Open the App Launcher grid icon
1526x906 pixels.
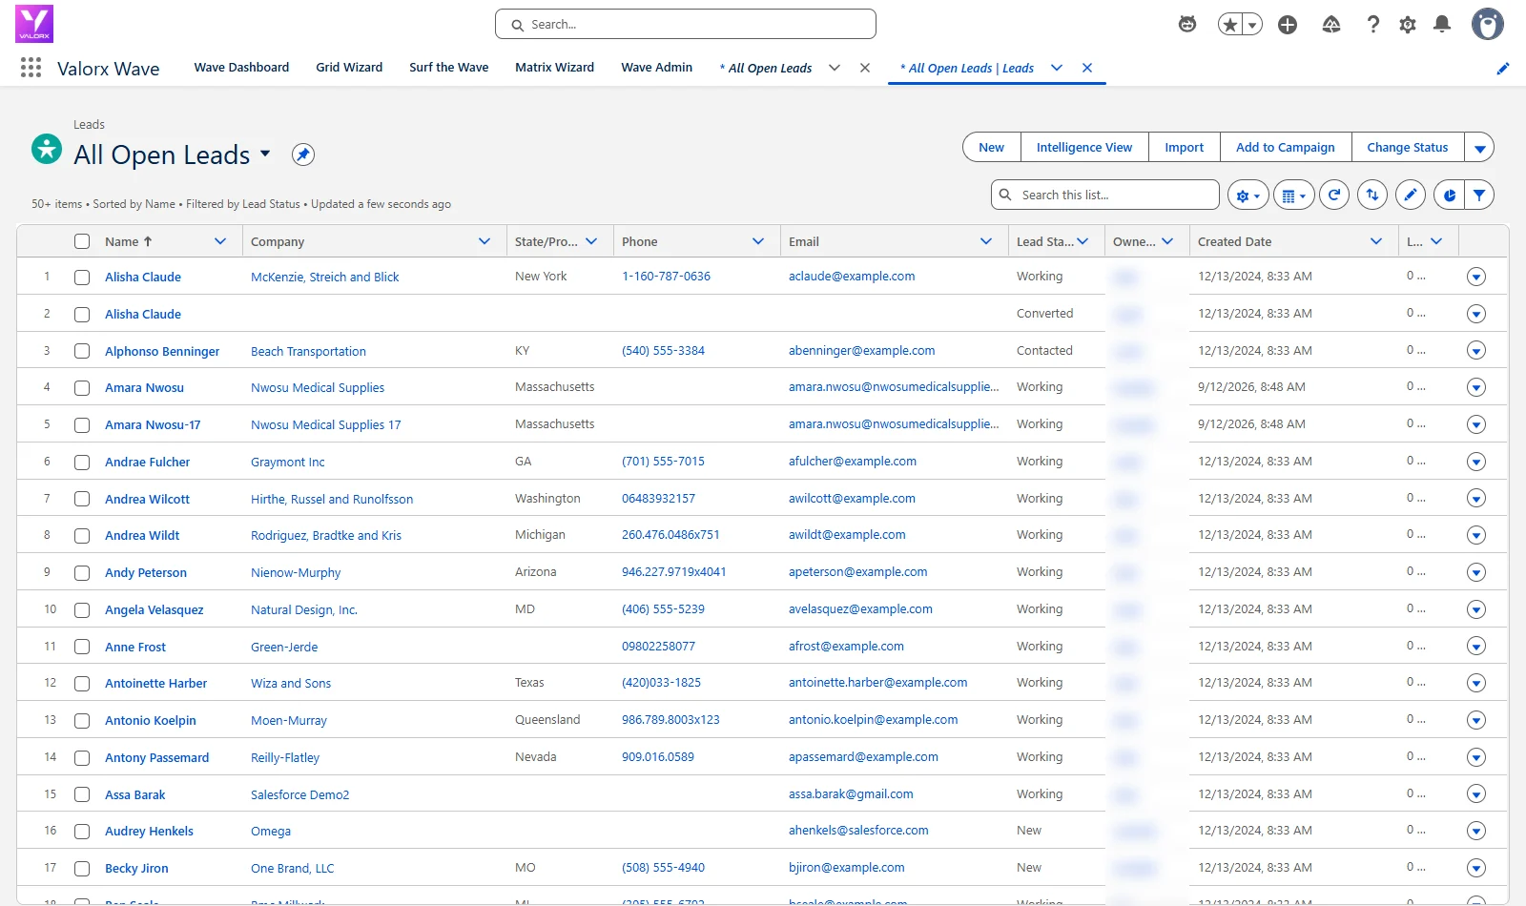tap(31, 68)
